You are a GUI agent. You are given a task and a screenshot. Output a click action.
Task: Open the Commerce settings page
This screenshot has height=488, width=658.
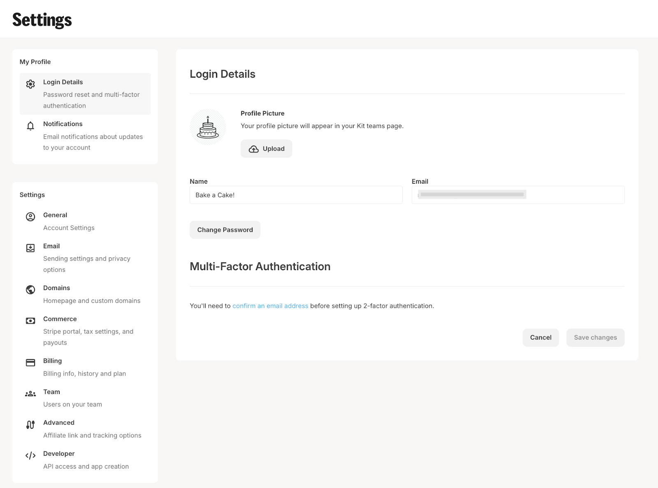tap(85, 331)
